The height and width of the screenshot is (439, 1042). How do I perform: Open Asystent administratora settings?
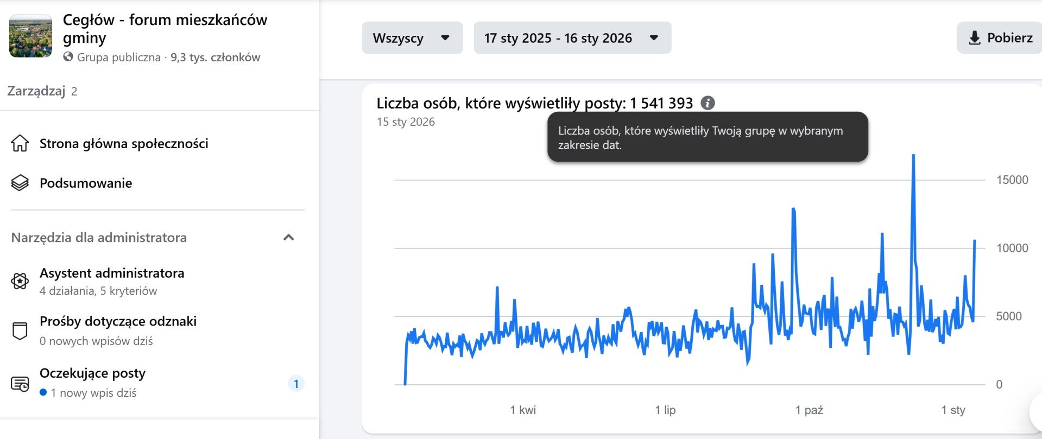click(x=112, y=273)
